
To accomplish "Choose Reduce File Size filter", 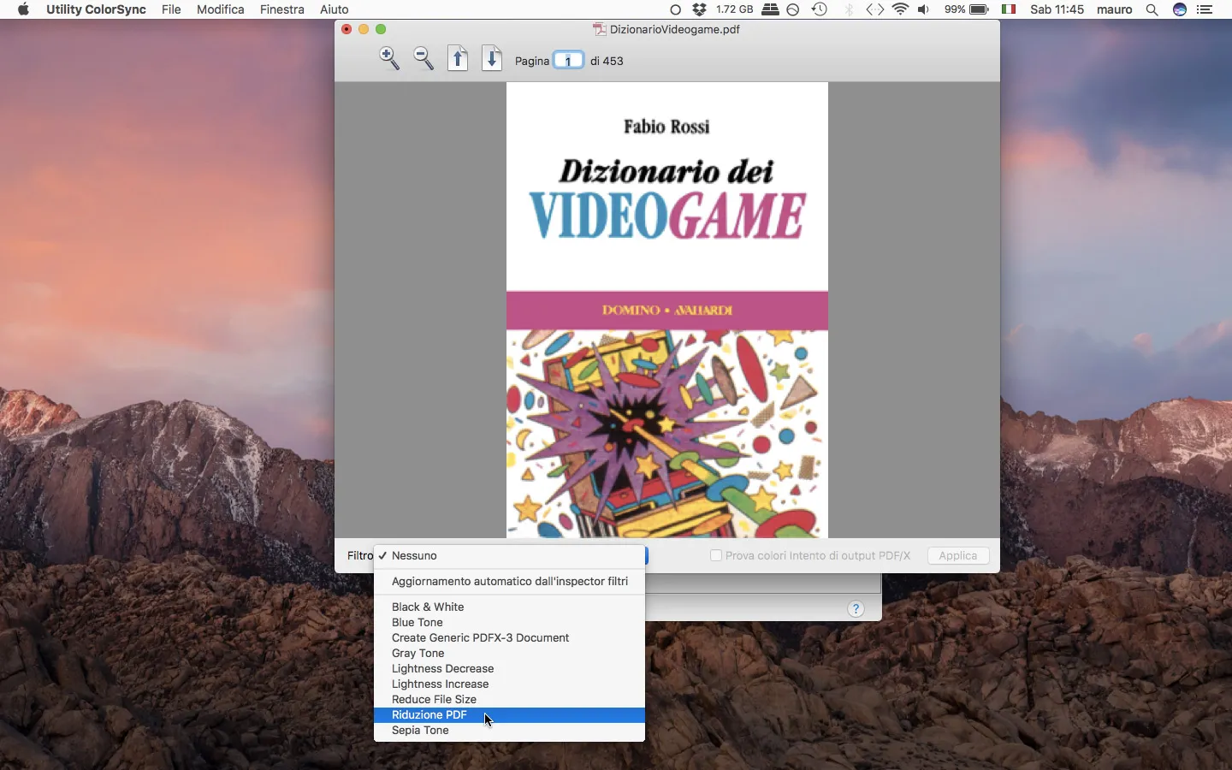I will (509, 700).
